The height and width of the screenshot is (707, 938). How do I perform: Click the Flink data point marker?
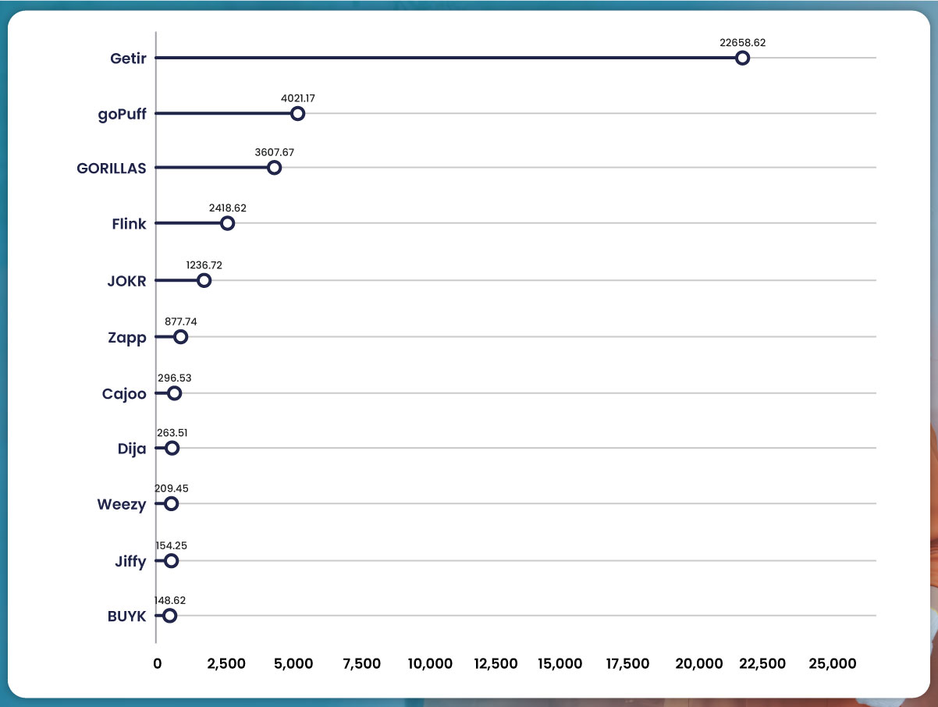227,223
